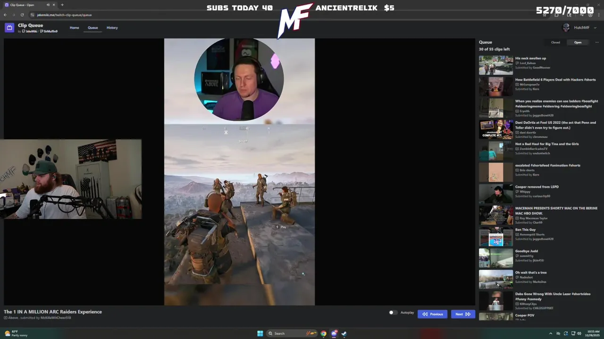Open the Dani DaOrtiz Fool US clip thumbnail
Viewport: 604px width, 339px height.
496,129
